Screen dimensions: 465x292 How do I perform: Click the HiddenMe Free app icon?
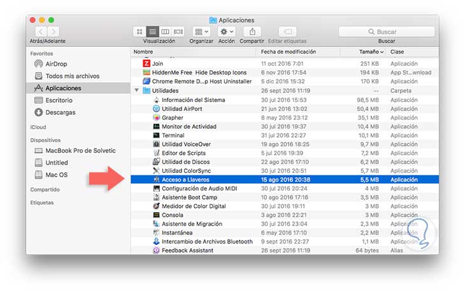coord(147,72)
